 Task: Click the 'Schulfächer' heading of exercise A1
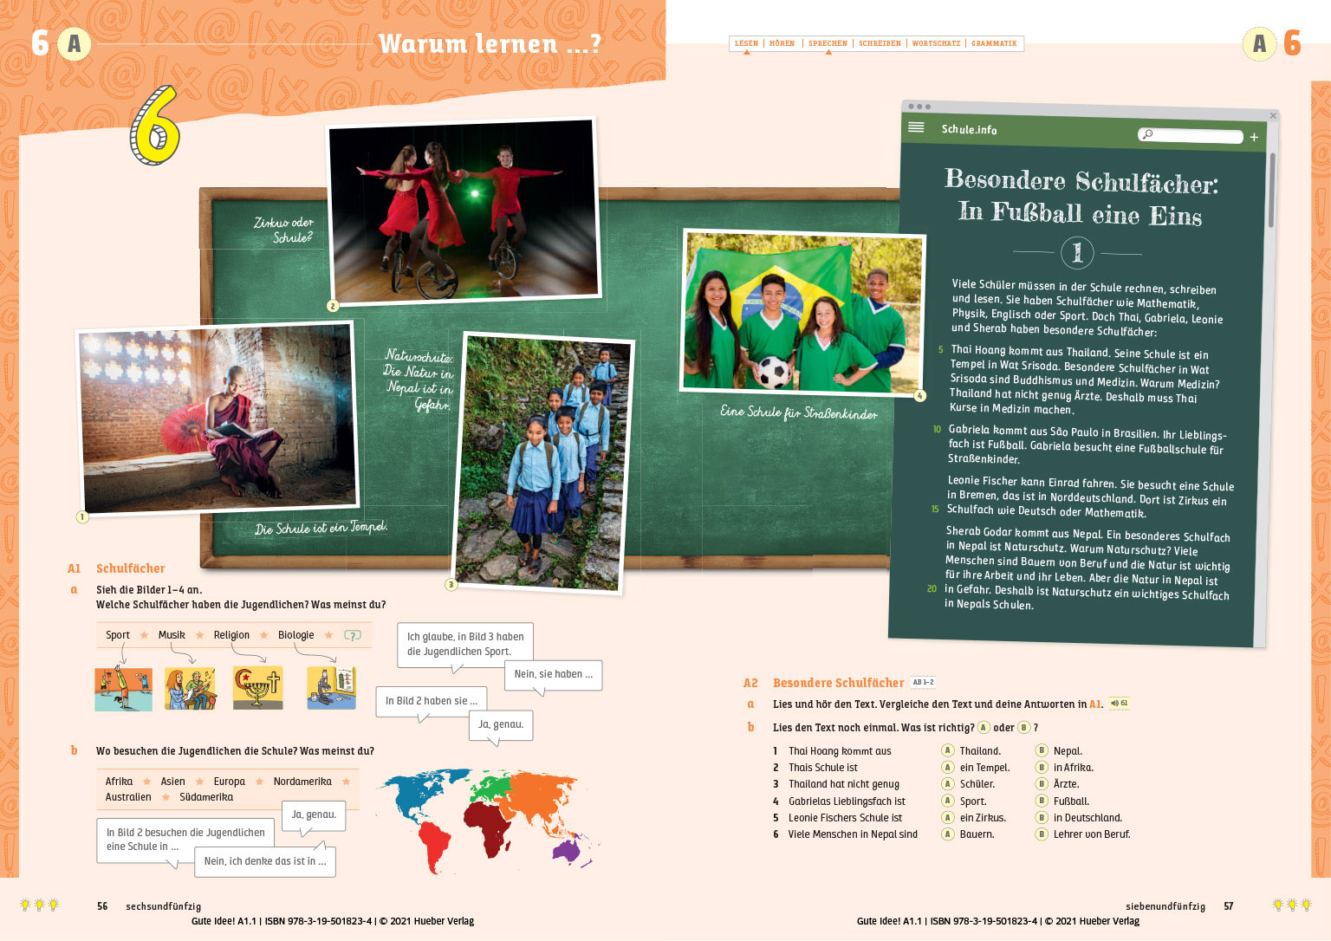[x=131, y=568]
